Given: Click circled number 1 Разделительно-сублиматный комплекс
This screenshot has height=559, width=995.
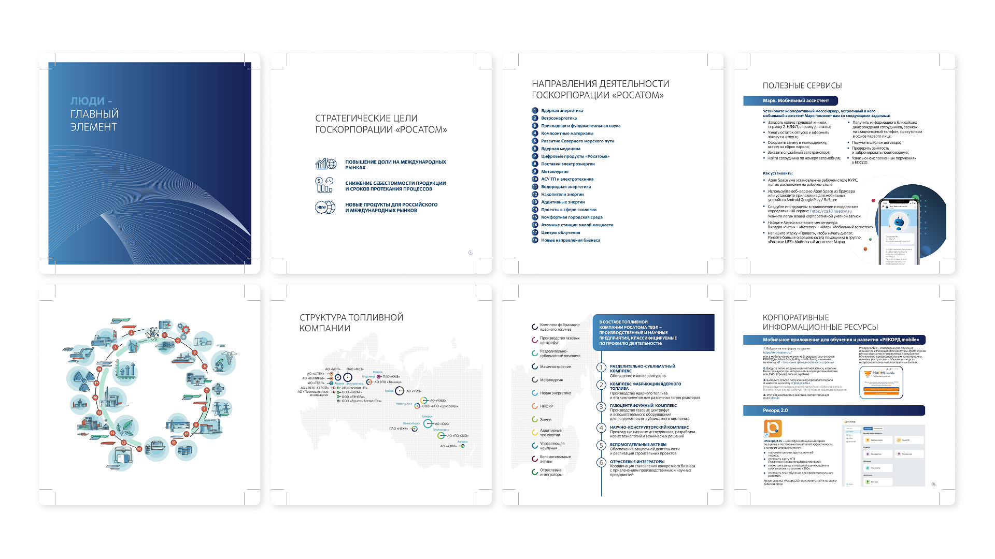Looking at the screenshot, I should click(x=601, y=367).
